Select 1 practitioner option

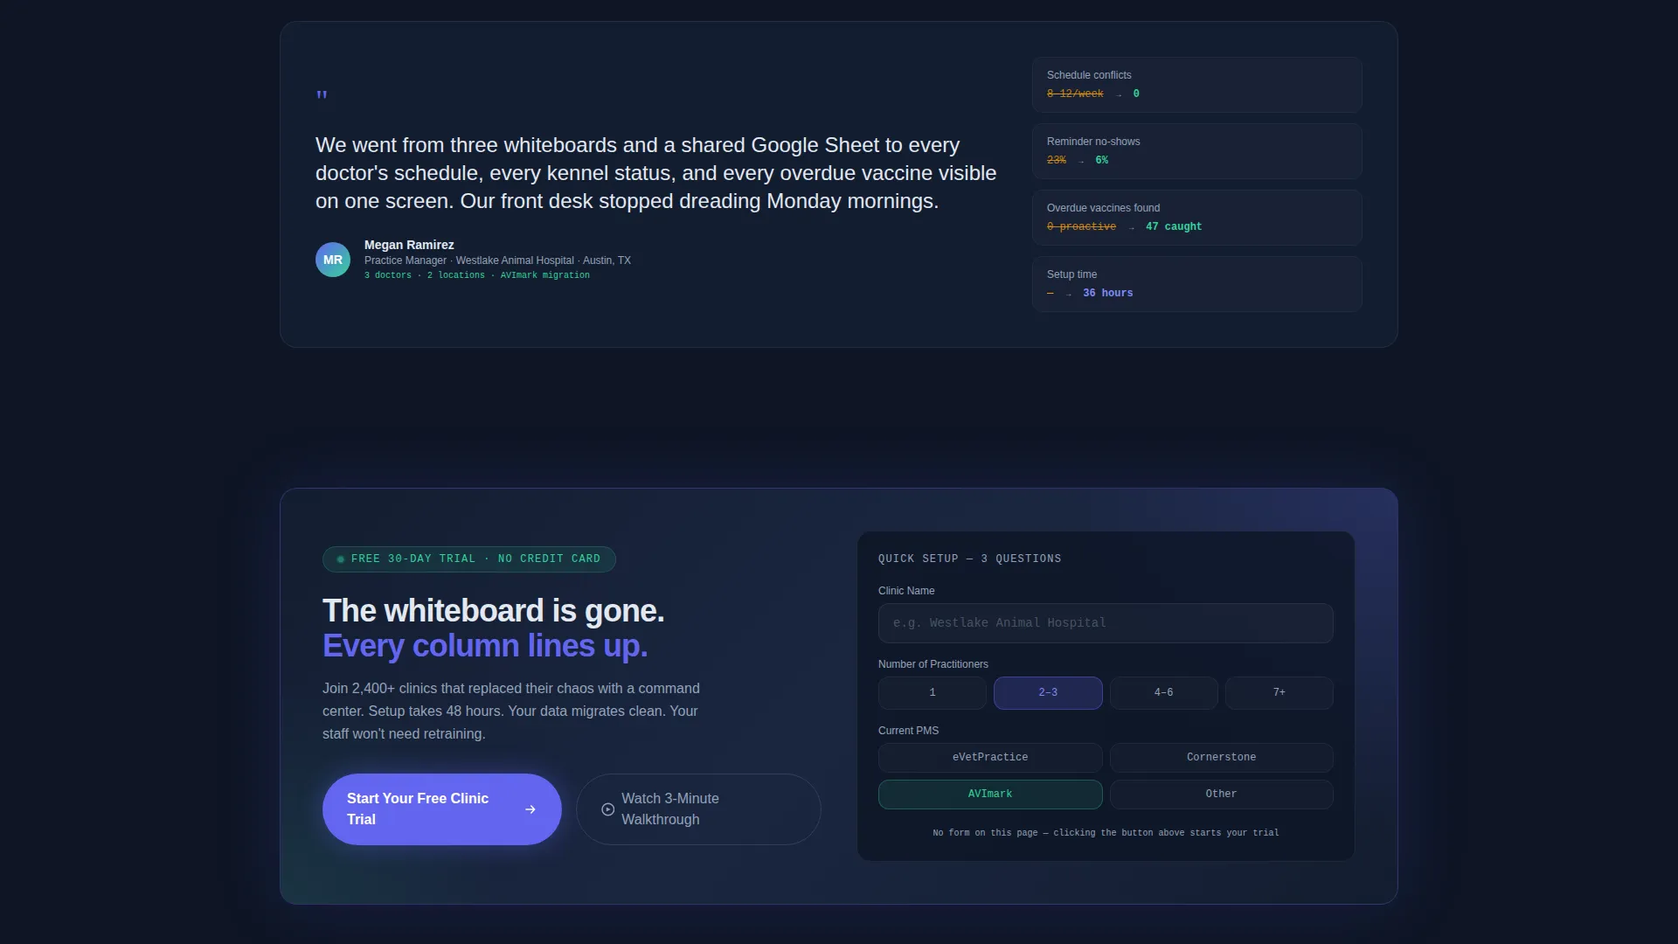[933, 693]
